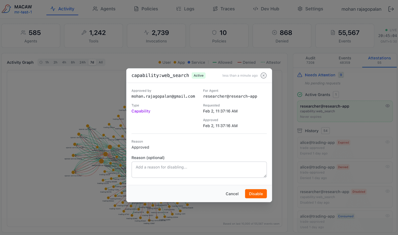Click the MACAW bird logo

(x=6, y=9)
